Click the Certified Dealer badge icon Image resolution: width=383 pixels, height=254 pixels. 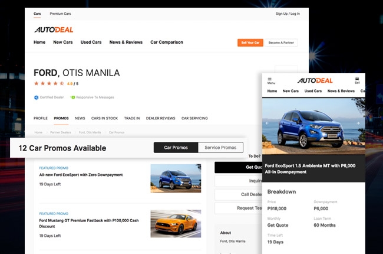(x=36, y=97)
